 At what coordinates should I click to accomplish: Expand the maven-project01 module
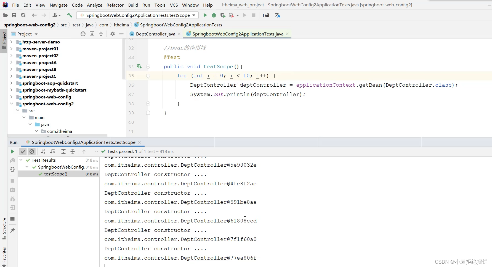click(x=11, y=49)
